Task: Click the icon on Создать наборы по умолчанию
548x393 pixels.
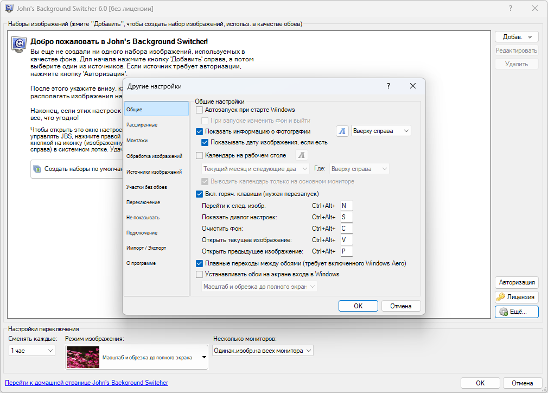Action: click(x=37, y=169)
